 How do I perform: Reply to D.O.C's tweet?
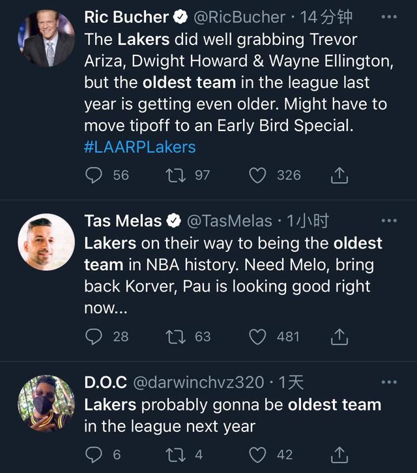coord(94,455)
